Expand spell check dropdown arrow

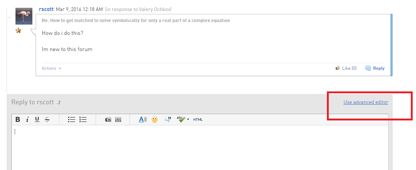pos(188,119)
